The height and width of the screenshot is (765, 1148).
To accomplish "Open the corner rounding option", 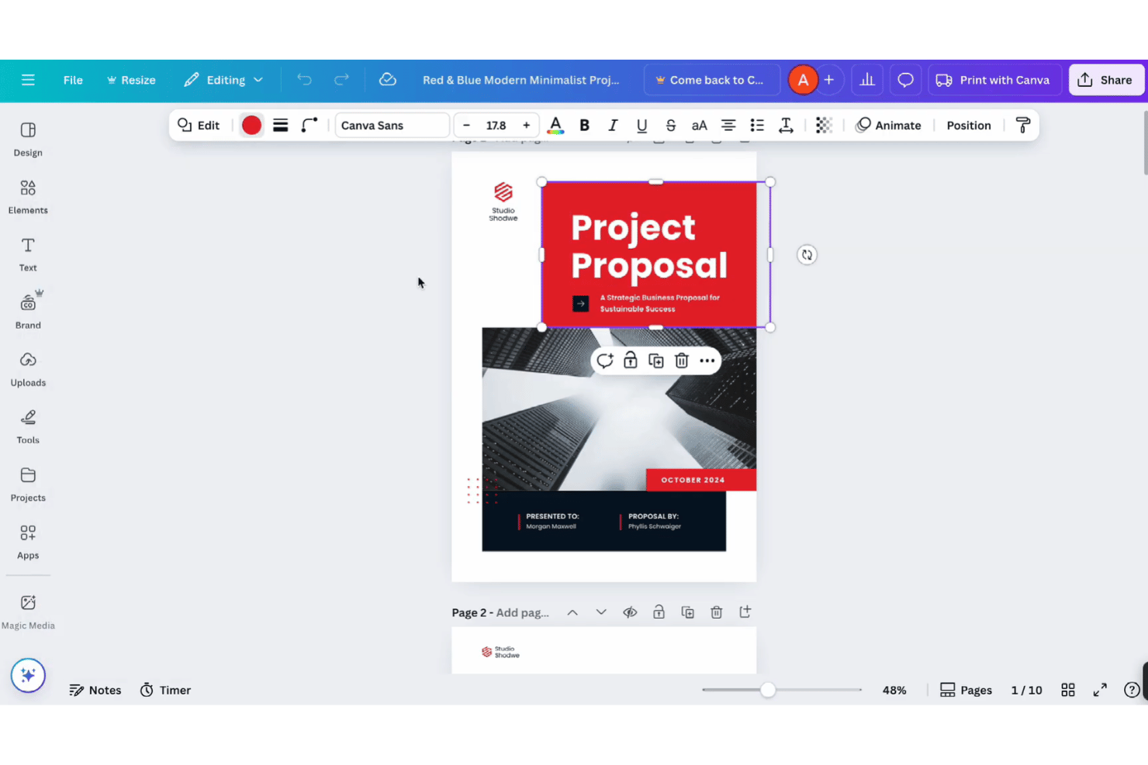I will (309, 125).
